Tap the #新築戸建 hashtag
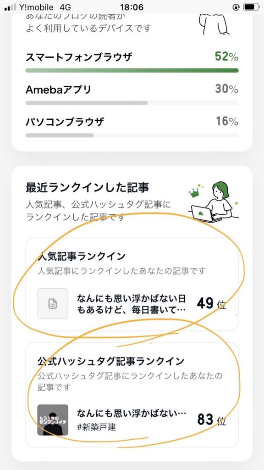 96,427
